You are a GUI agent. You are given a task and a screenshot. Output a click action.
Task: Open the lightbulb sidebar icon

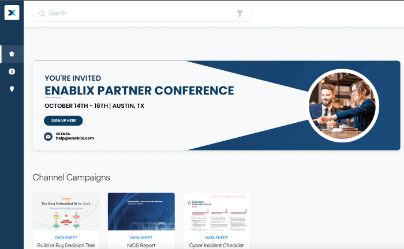tap(12, 89)
